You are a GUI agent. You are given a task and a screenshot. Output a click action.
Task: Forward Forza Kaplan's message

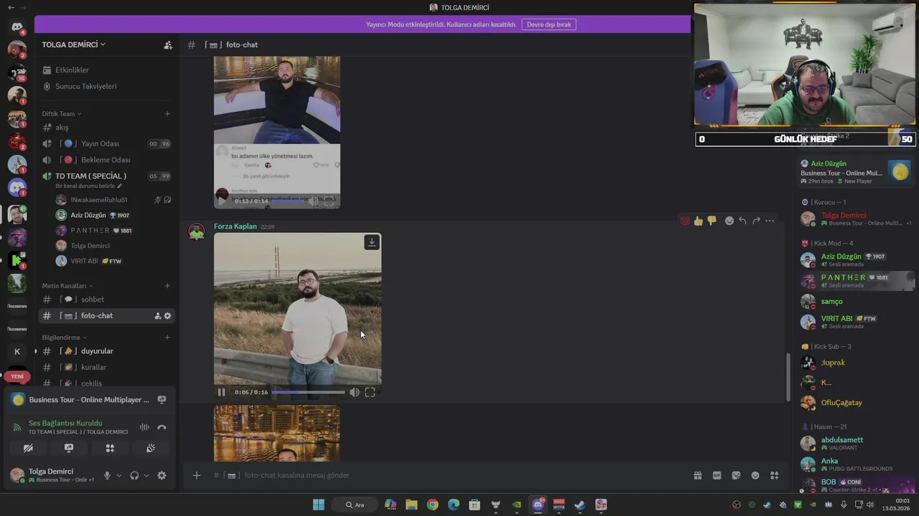(x=756, y=221)
